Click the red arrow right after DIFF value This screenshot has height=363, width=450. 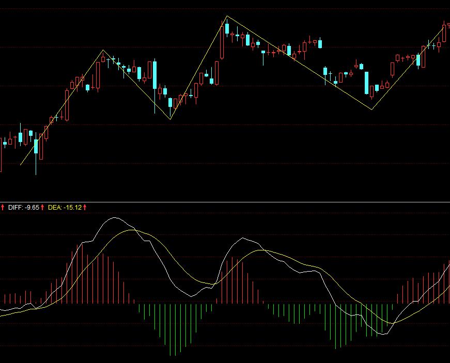point(42,207)
